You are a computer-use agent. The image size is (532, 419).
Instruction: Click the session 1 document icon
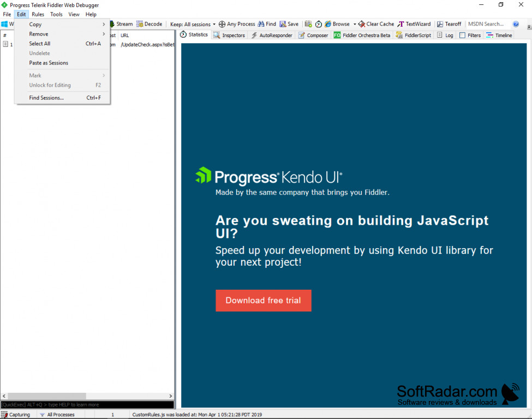point(5,44)
